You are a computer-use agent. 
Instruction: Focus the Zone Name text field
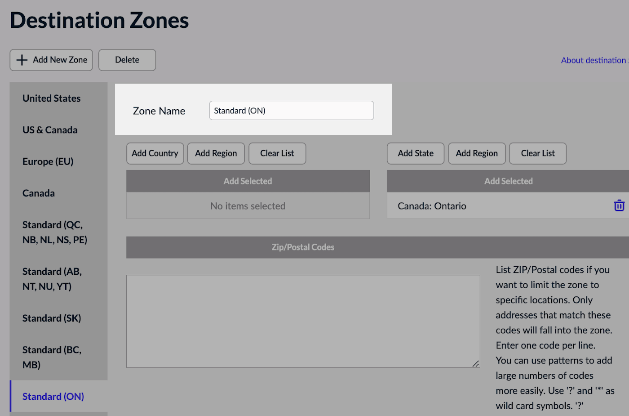coord(291,111)
